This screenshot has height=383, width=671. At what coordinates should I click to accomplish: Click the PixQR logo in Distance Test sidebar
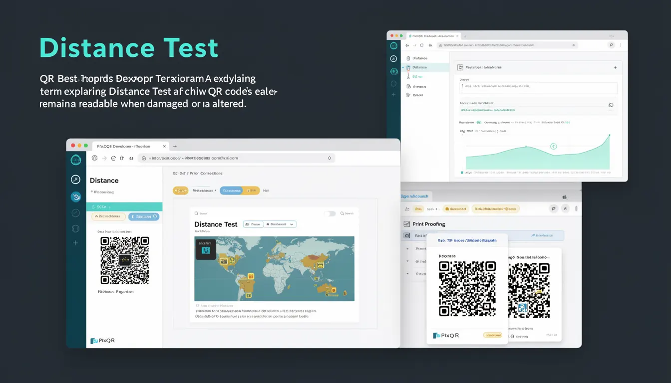point(103,341)
